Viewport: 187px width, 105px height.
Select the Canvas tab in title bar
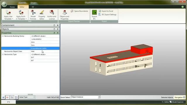[34, 3]
